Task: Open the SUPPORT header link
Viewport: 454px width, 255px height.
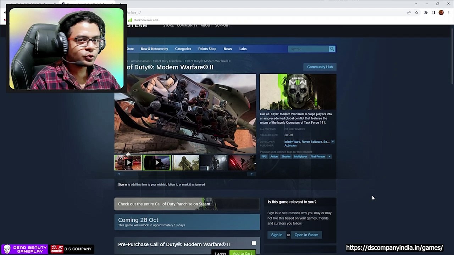Action: point(222,25)
